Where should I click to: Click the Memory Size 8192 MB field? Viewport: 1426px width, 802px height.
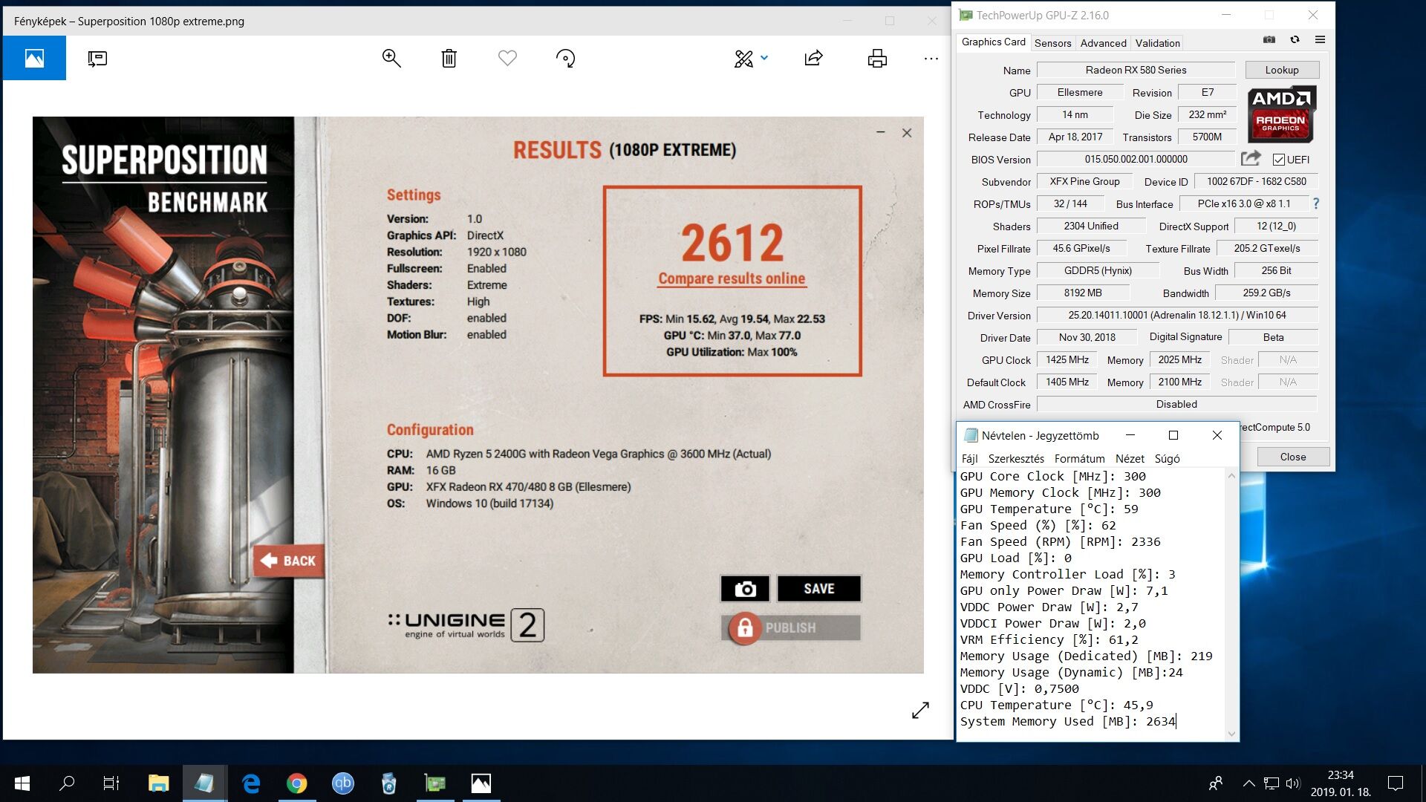[x=1082, y=293]
